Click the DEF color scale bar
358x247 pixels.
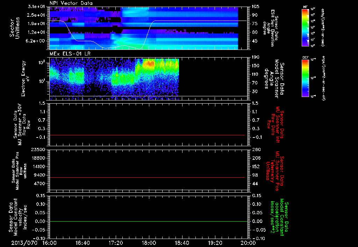pyautogui.click(x=305, y=78)
